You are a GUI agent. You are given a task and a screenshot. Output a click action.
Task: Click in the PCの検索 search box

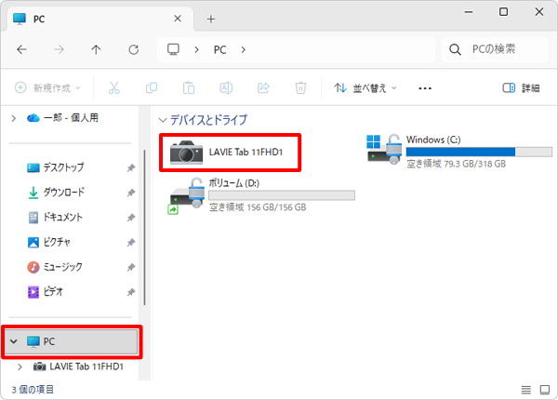point(495,49)
